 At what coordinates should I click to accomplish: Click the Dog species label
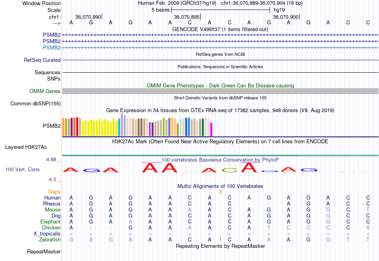(56, 216)
